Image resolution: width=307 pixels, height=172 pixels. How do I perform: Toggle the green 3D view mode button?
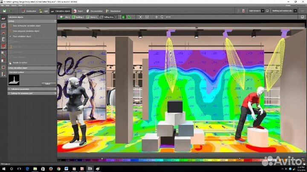123,17
